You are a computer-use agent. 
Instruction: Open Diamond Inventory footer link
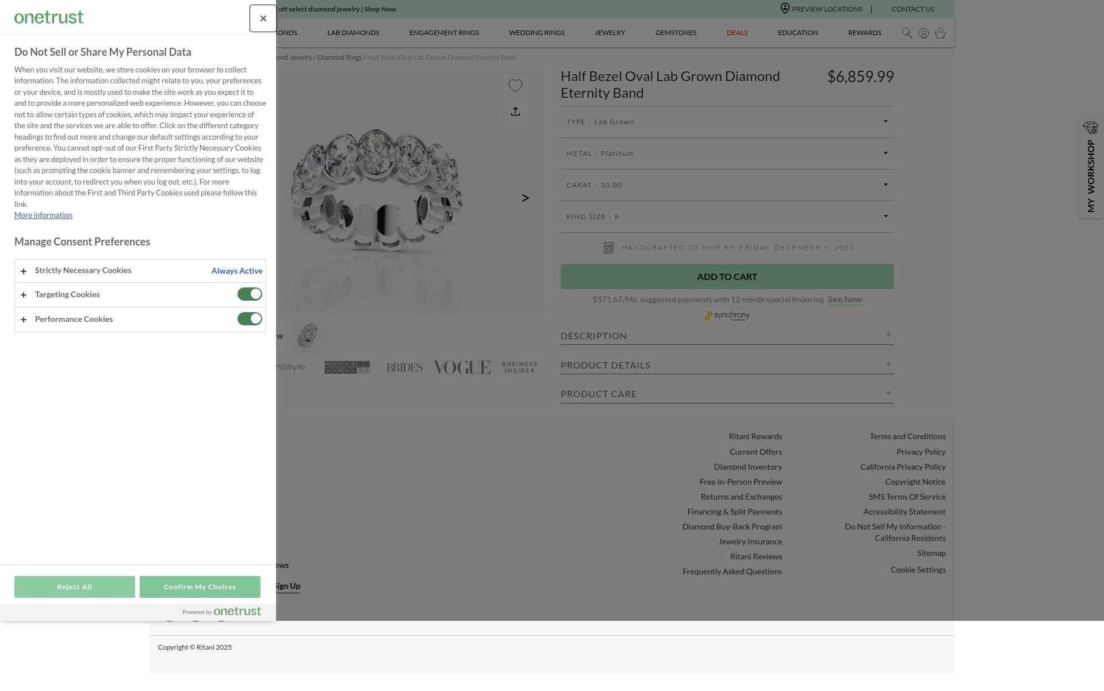(x=748, y=467)
